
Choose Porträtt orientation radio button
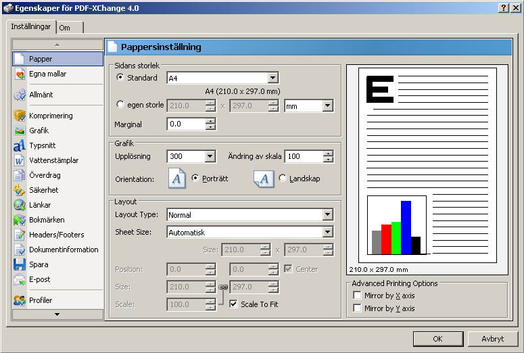(x=195, y=178)
